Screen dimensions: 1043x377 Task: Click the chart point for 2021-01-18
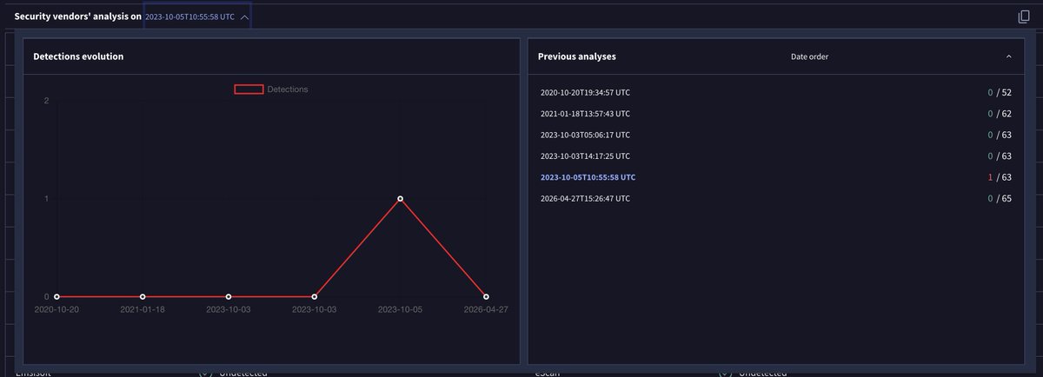pos(143,296)
